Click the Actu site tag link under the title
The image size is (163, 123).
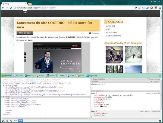point(95,33)
